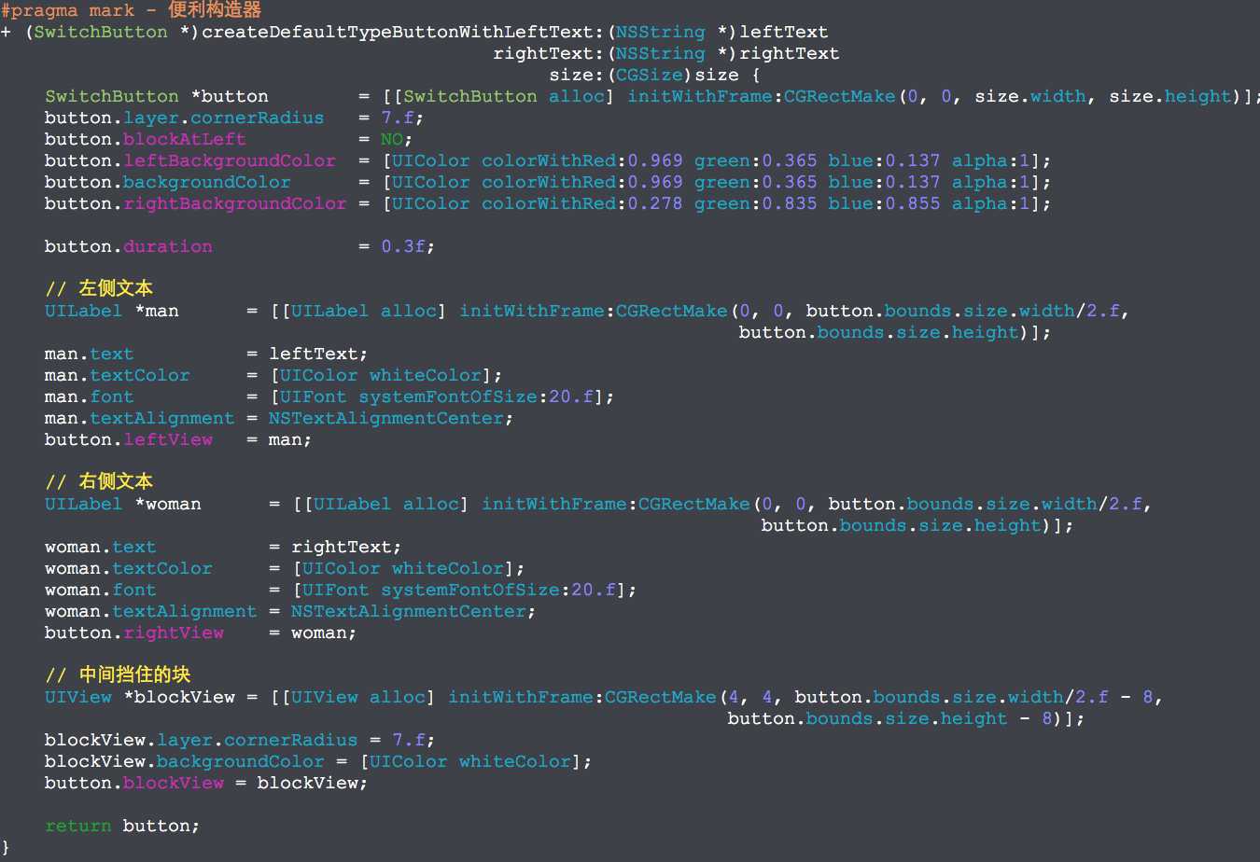Image resolution: width=1260 pixels, height=862 pixels.
Task: Click the NO value for blockAtLeft
Action: coord(392,139)
